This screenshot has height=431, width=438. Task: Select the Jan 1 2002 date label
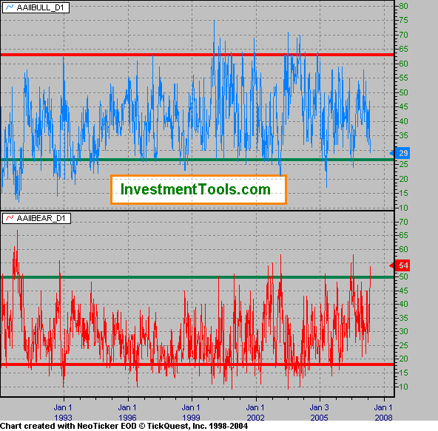click(x=255, y=413)
